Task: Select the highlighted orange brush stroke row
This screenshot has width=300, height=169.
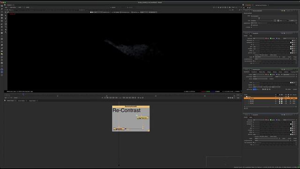Action: pos(270,98)
